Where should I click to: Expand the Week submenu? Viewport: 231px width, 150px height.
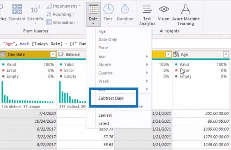tap(123, 81)
